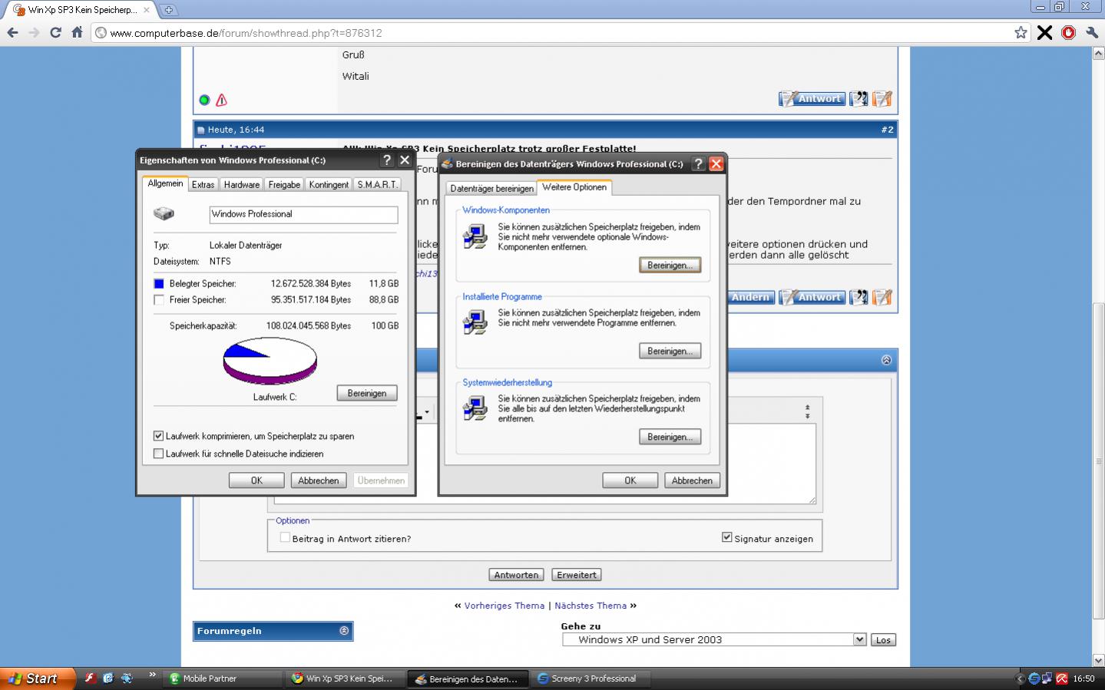The height and width of the screenshot is (690, 1105).
Task: Click the browser forward arrow
Action: point(34,32)
